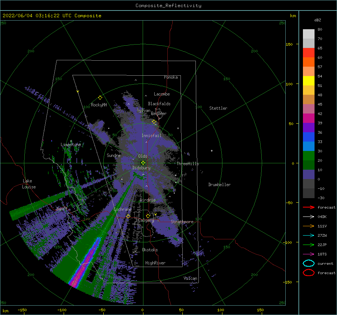Click the red forecast ellipse icon
Viewport: 337px width, 315px height.
pyautogui.click(x=309, y=273)
